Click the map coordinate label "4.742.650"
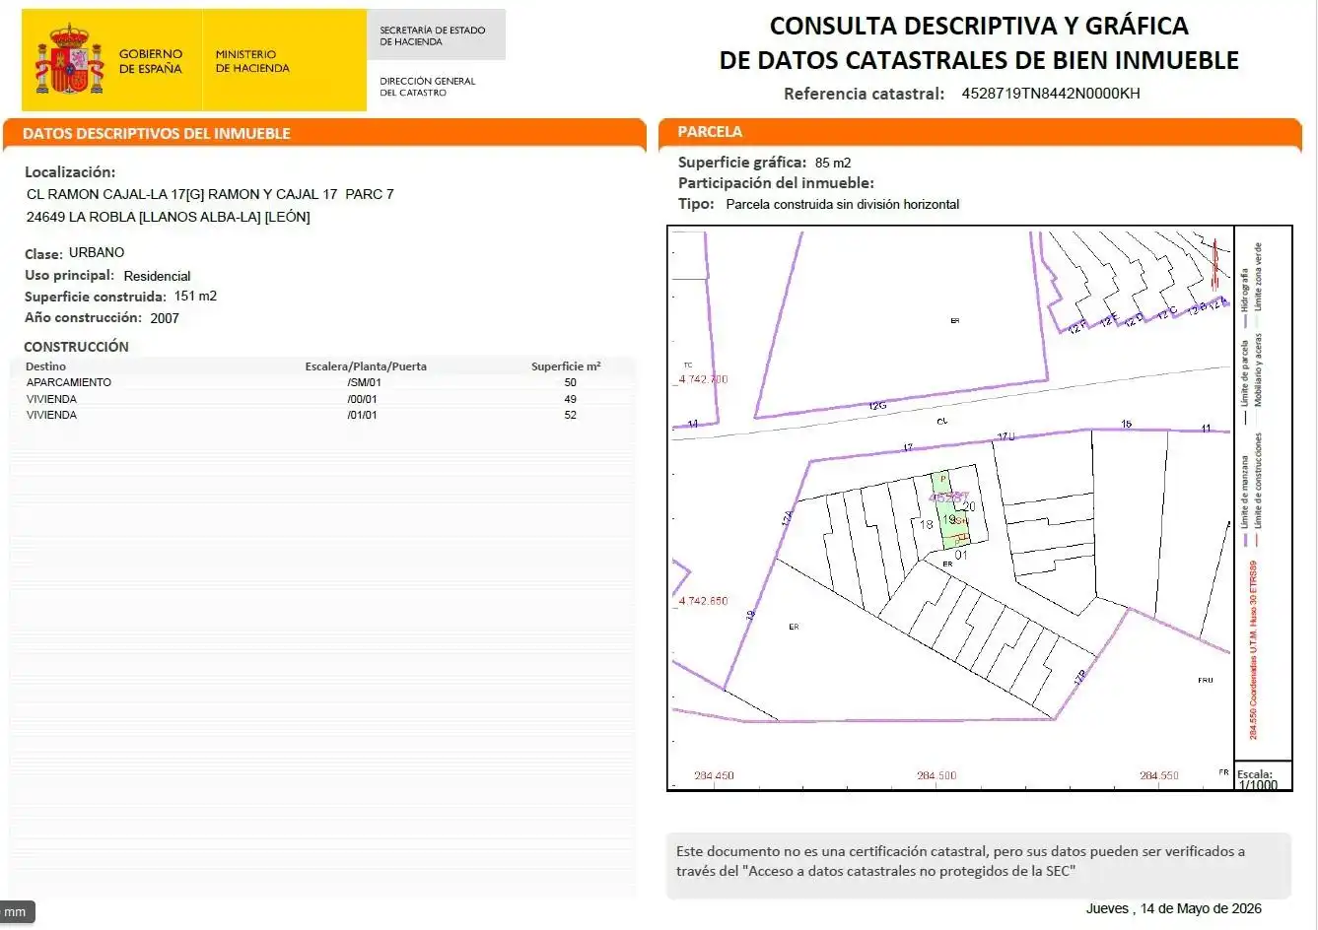The width and height of the screenshot is (1318, 930). pyautogui.click(x=703, y=601)
